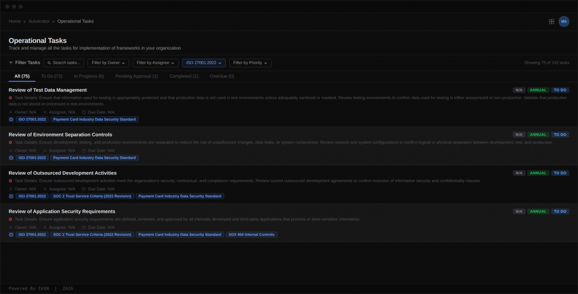This screenshot has width=578, height=294.
Task: Go to Home in the breadcrumb
Action: [x=15, y=21]
